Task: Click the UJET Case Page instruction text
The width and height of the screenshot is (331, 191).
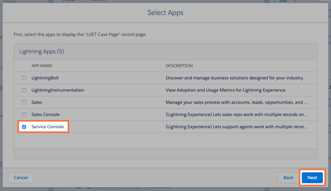Action: 80,35
